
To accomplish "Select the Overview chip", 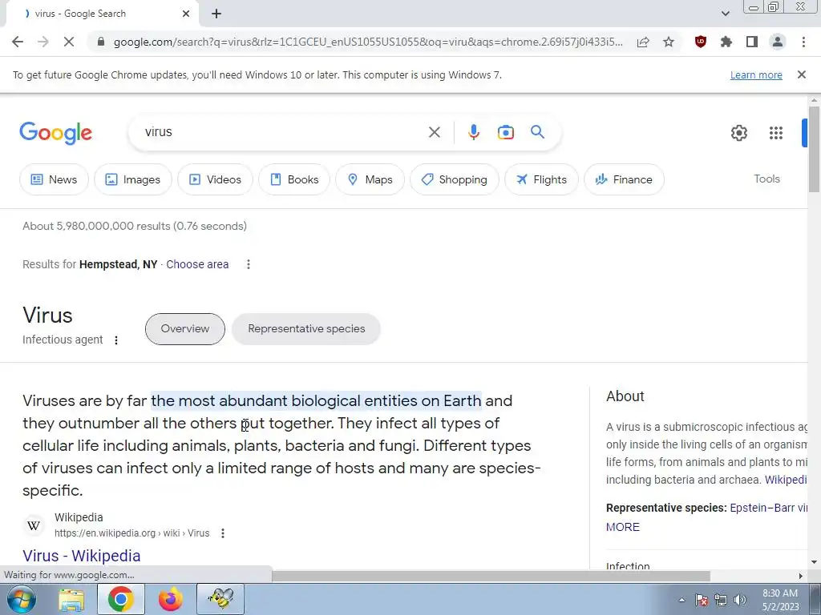I will [185, 329].
